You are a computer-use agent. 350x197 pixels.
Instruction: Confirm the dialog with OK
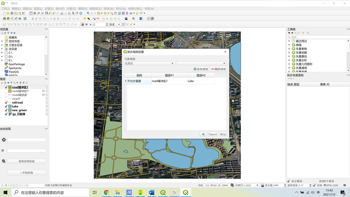[x=203, y=134]
